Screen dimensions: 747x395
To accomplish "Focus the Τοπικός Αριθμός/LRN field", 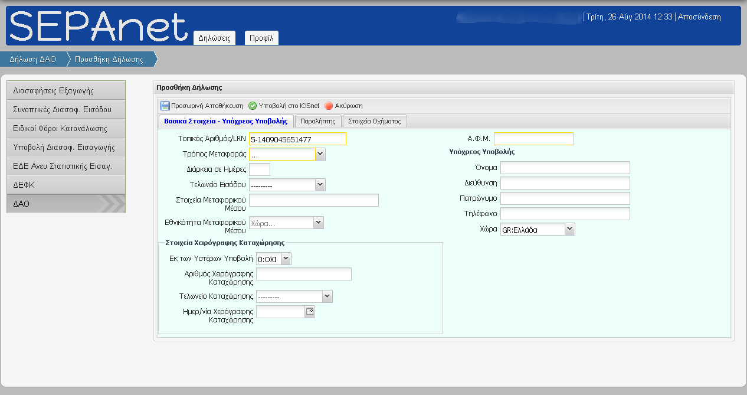I will click(297, 139).
